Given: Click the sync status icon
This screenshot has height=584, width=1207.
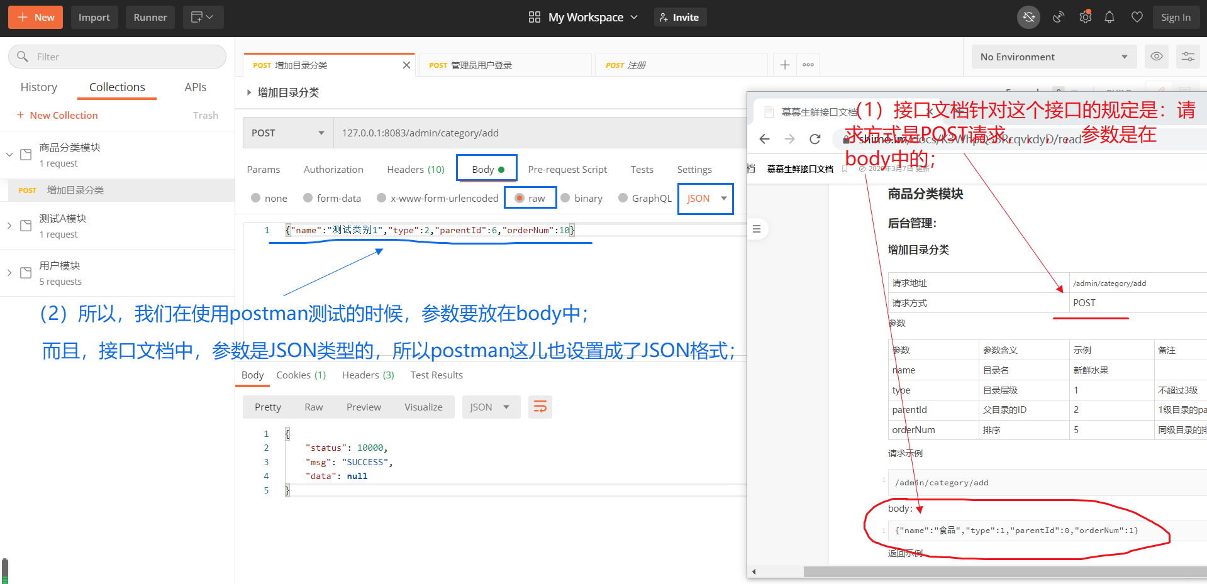Looking at the screenshot, I should [x=1028, y=17].
